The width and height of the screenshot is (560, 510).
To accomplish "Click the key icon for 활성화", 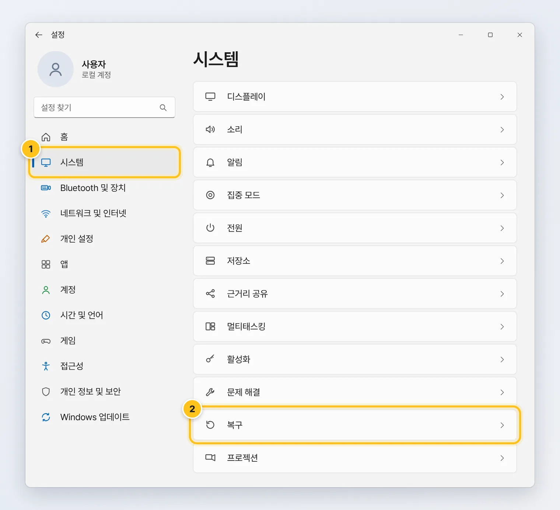I will coord(210,359).
